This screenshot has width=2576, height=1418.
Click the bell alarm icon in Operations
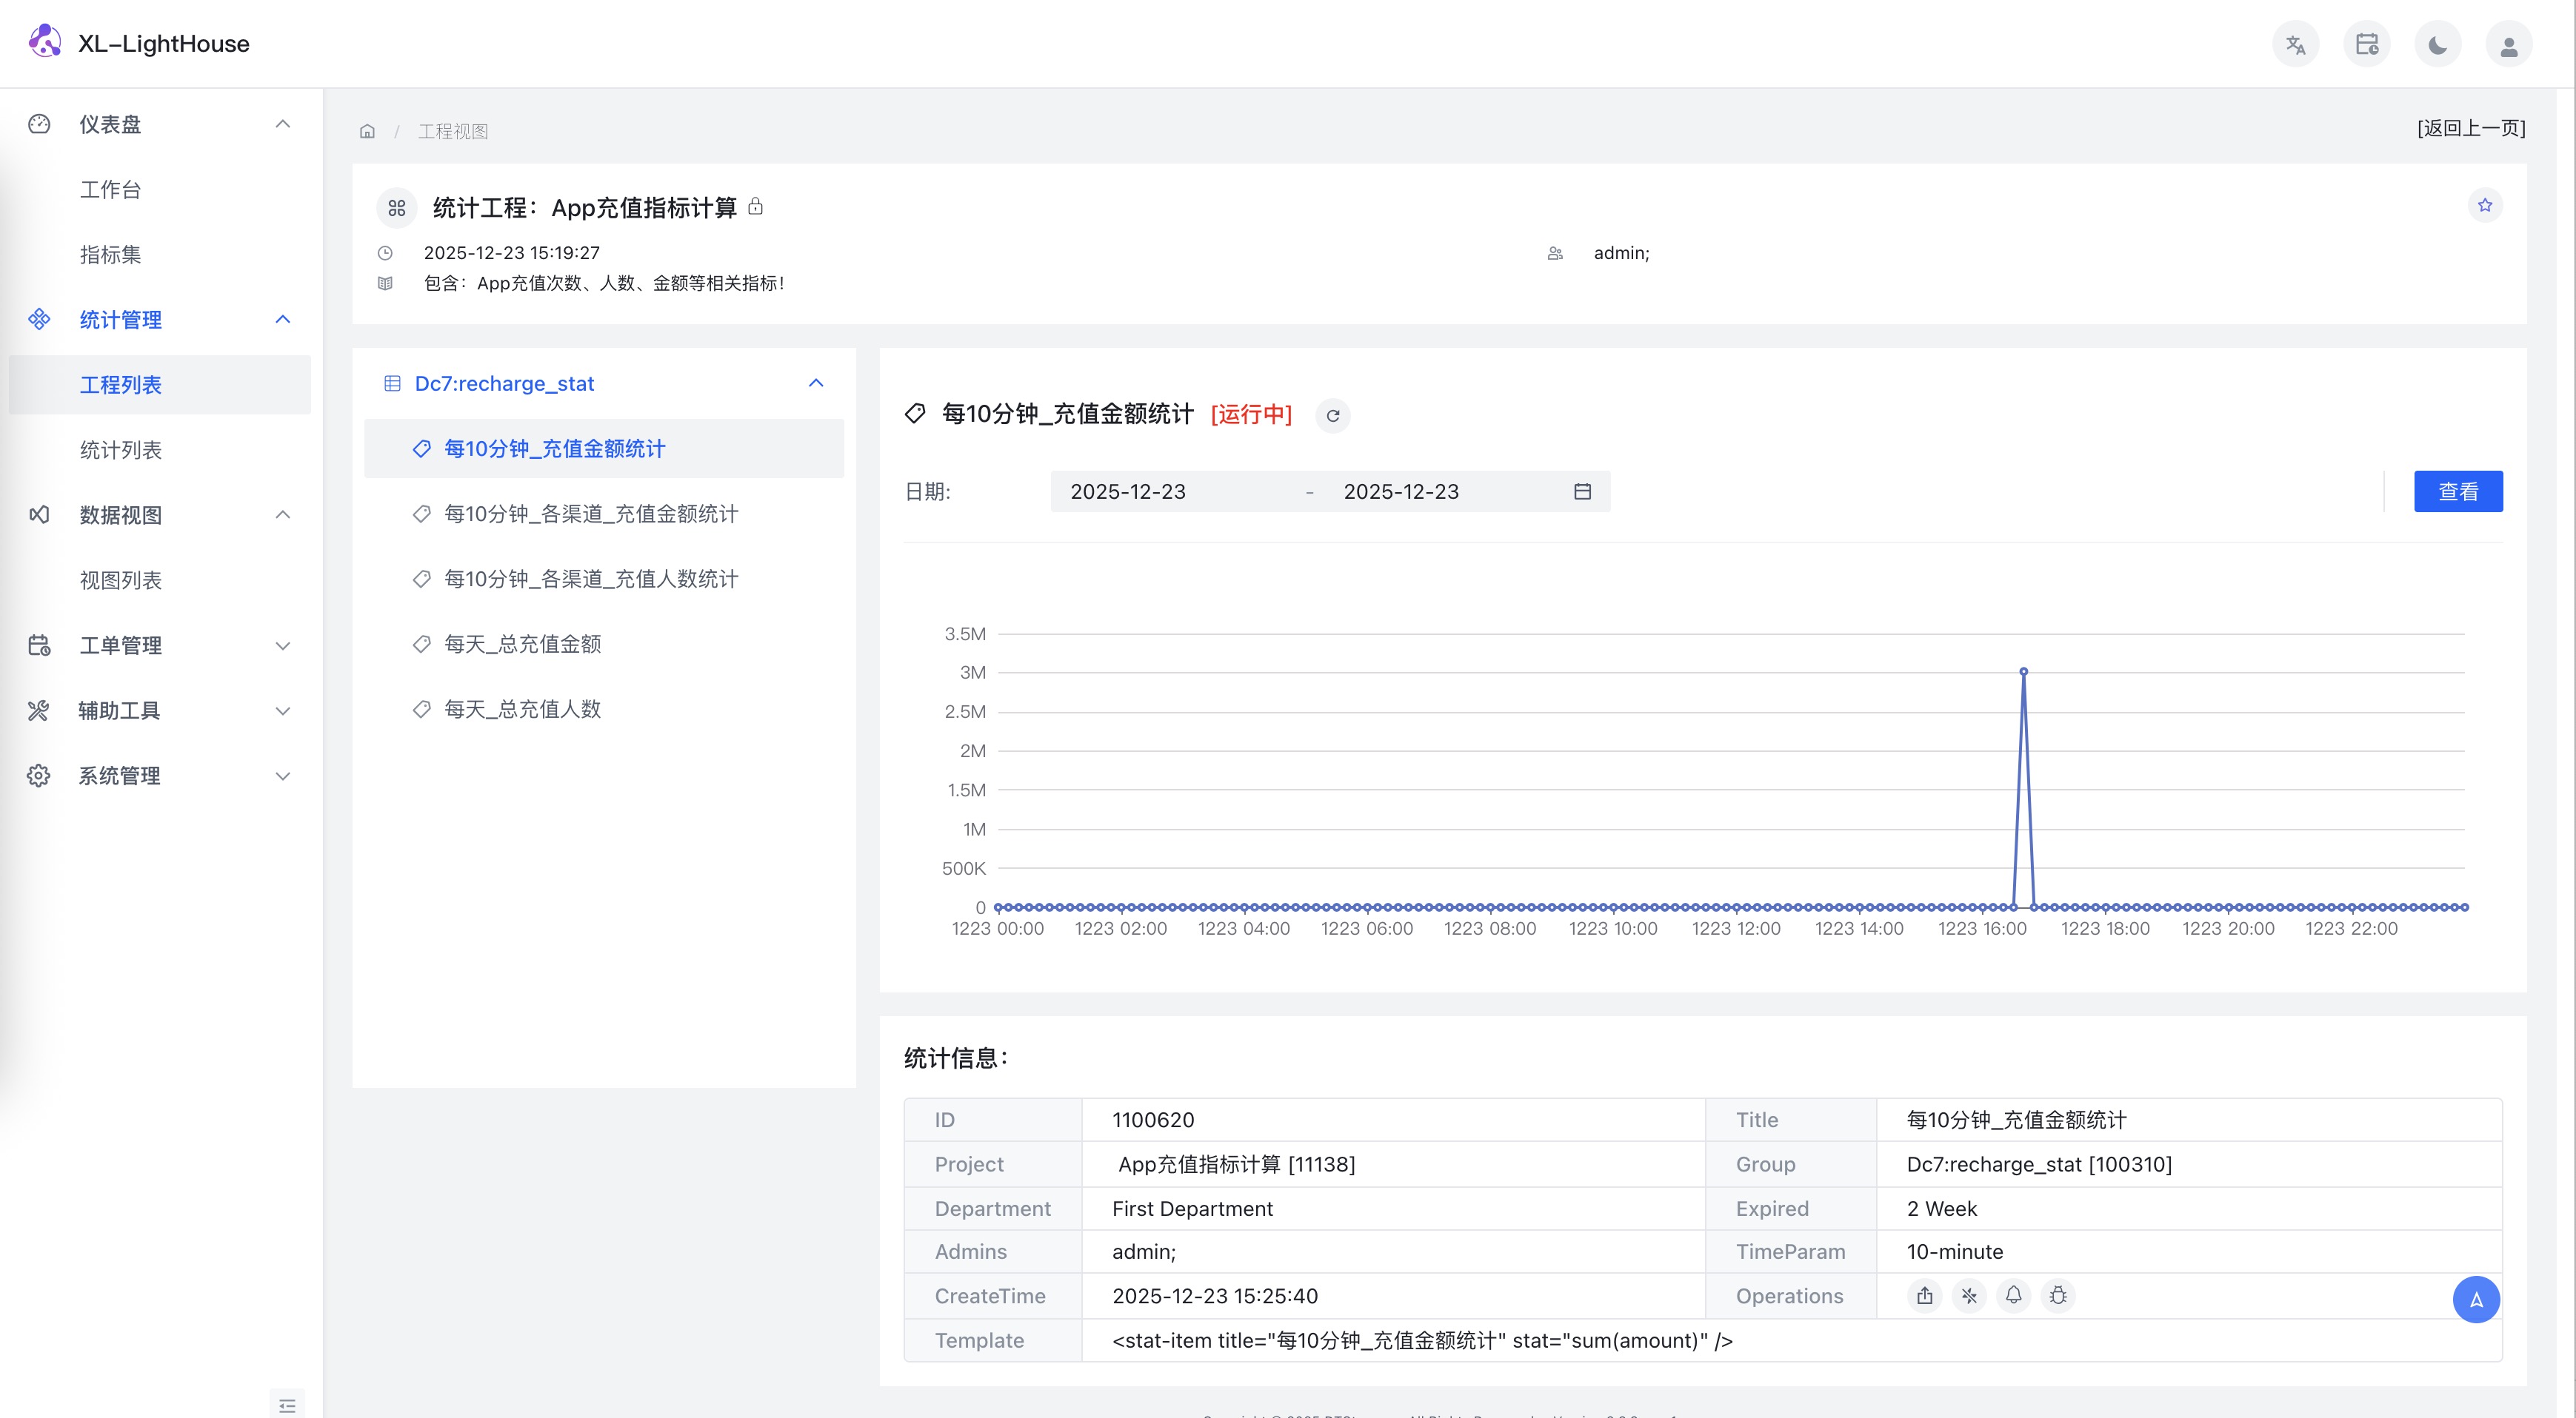pyautogui.click(x=2013, y=1296)
